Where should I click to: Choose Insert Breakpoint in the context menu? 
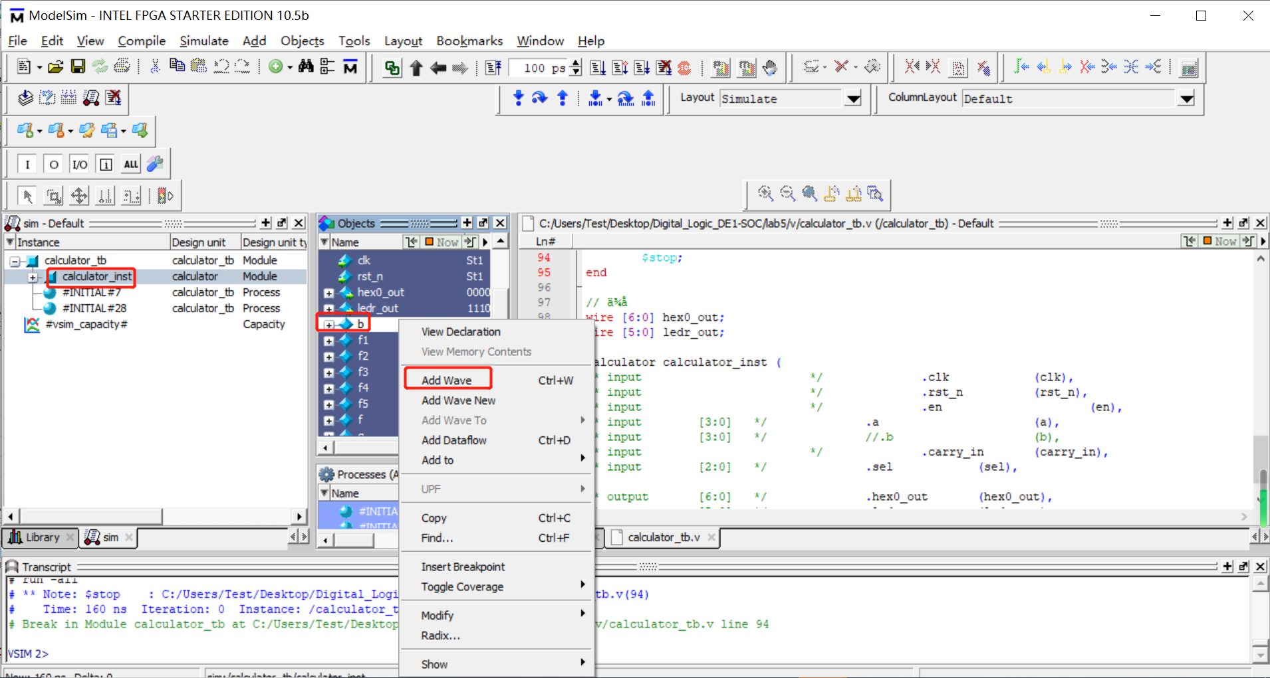497,566
